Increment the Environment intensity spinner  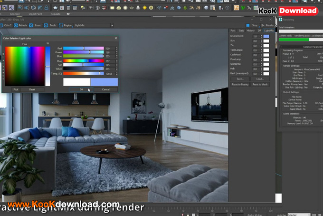tap(261, 35)
